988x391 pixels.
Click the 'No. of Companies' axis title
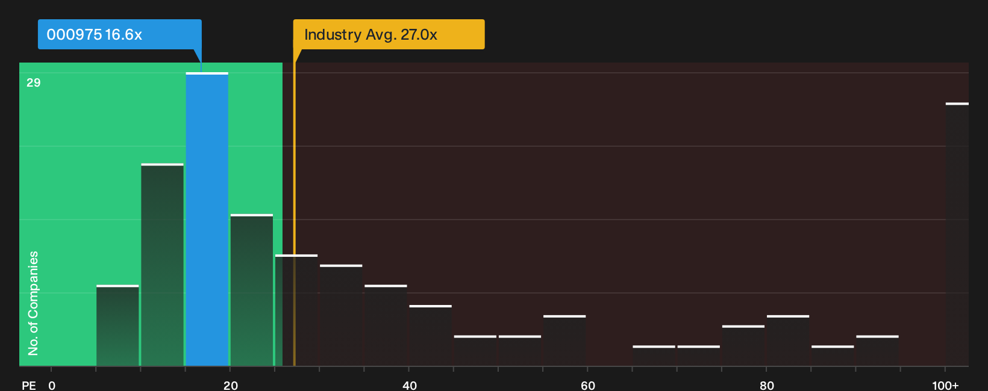pos(33,303)
